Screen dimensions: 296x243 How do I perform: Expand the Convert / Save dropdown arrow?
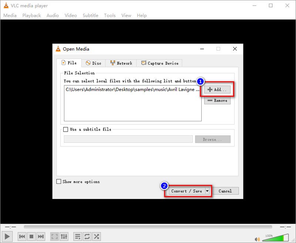point(207,191)
